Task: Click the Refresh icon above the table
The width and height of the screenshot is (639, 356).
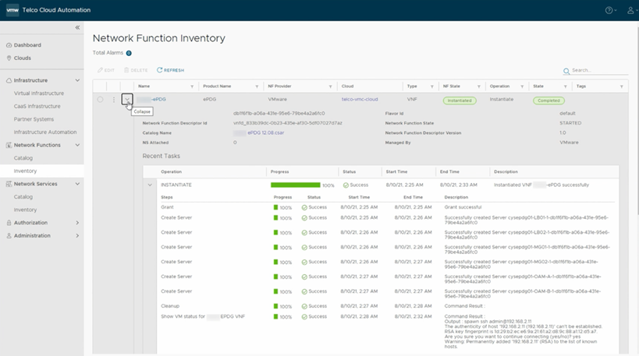Action: click(x=160, y=70)
